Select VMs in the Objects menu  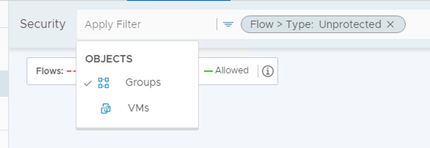[x=138, y=108]
